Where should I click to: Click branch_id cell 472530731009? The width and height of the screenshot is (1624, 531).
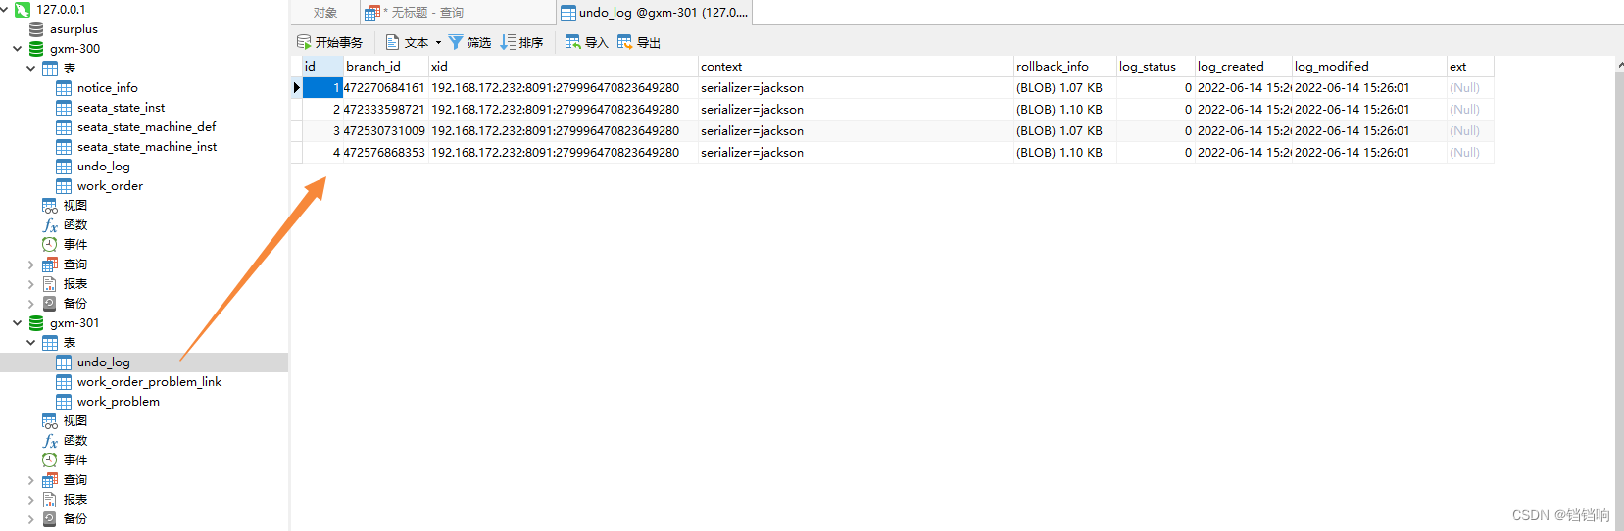point(386,131)
